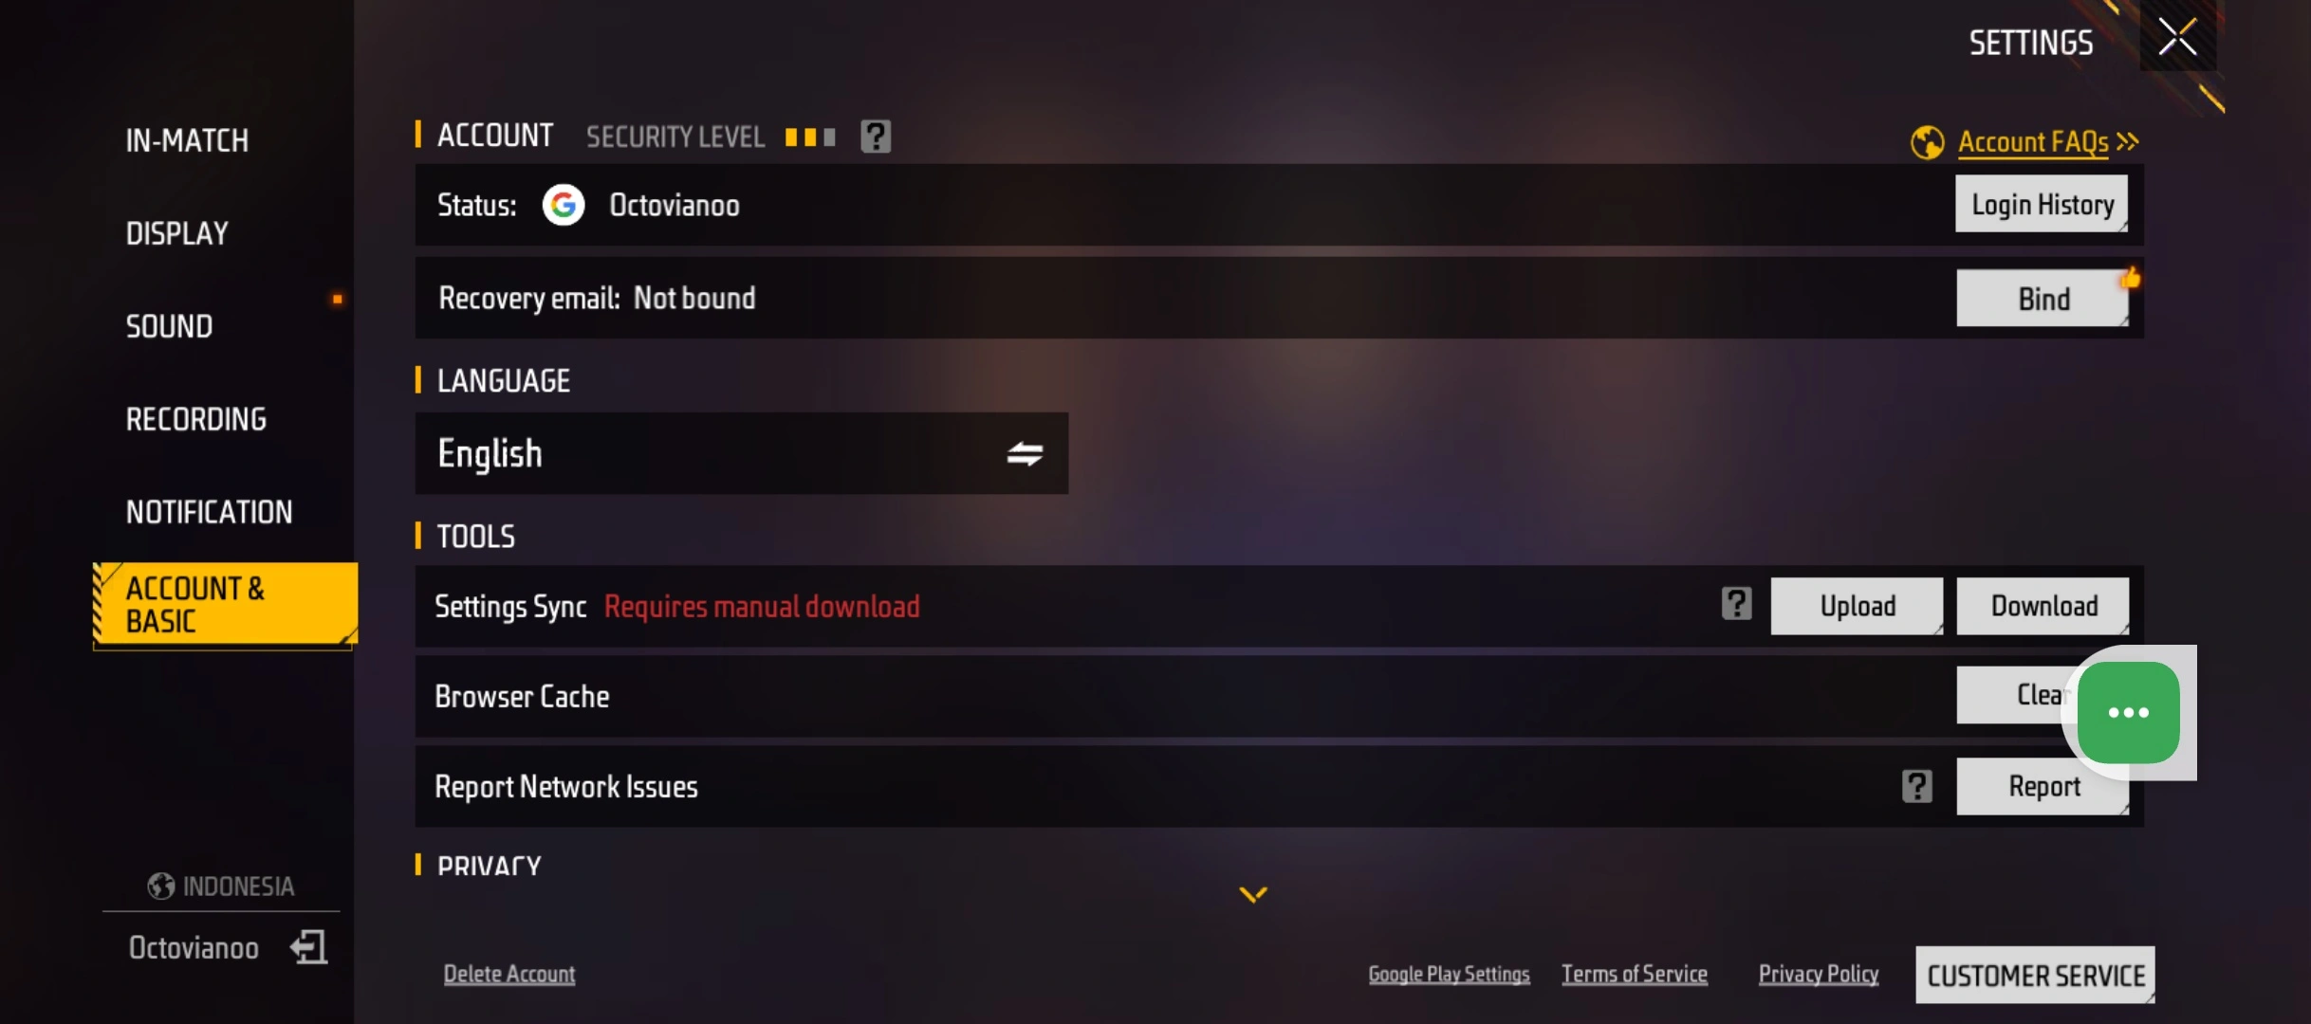The height and width of the screenshot is (1024, 2311).
Task: Bind a recovery email
Action: click(2043, 299)
